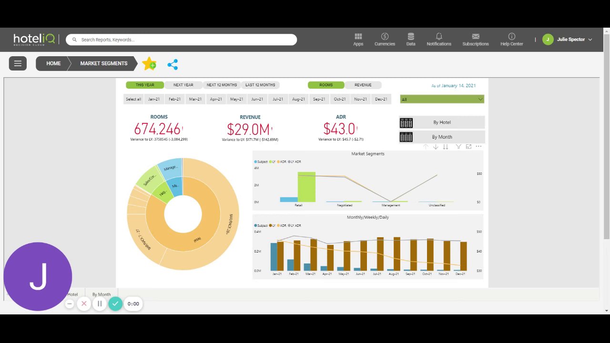Filter to Jan-21 month
The height and width of the screenshot is (343, 610).
(154, 99)
